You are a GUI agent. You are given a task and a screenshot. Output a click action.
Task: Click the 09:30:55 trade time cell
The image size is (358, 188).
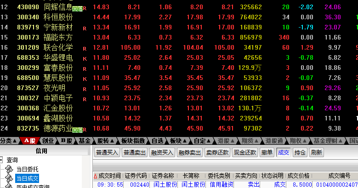tap(110, 185)
